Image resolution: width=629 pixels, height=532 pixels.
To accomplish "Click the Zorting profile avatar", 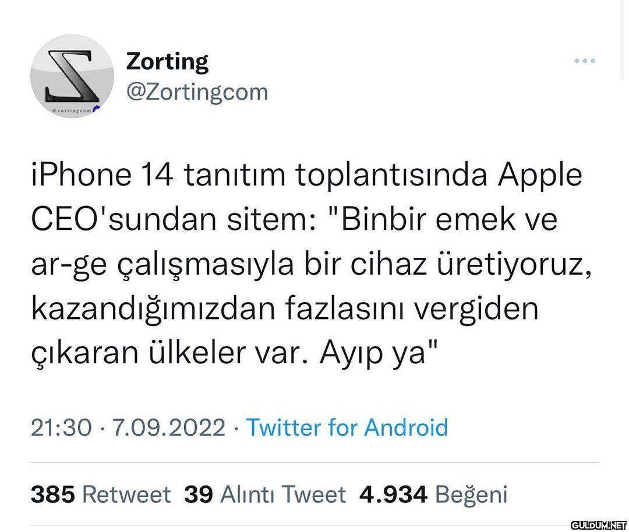I will (x=72, y=76).
